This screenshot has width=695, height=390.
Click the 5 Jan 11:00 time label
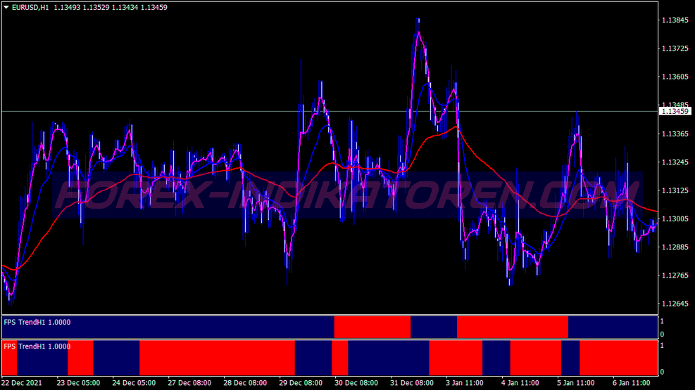[x=576, y=383]
